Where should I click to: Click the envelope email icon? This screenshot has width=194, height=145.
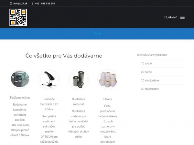tap(11, 4)
